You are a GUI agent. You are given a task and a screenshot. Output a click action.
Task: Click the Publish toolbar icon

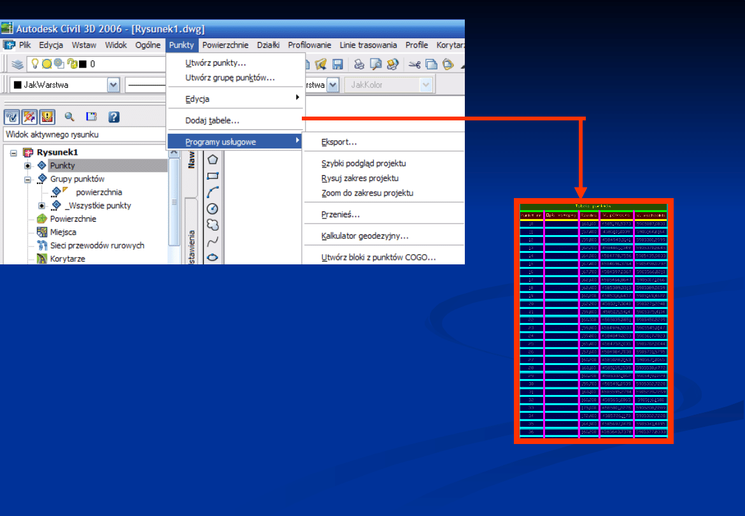392,64
